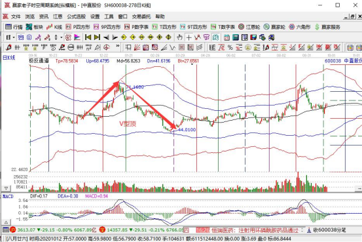Open the 9P四方形 tool
The image size is (362, 242).
click(x=107, y=27)
